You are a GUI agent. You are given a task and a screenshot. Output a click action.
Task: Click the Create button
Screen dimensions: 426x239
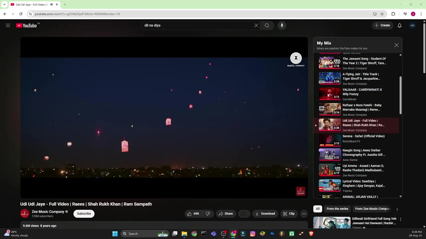(x=382, y=25)
